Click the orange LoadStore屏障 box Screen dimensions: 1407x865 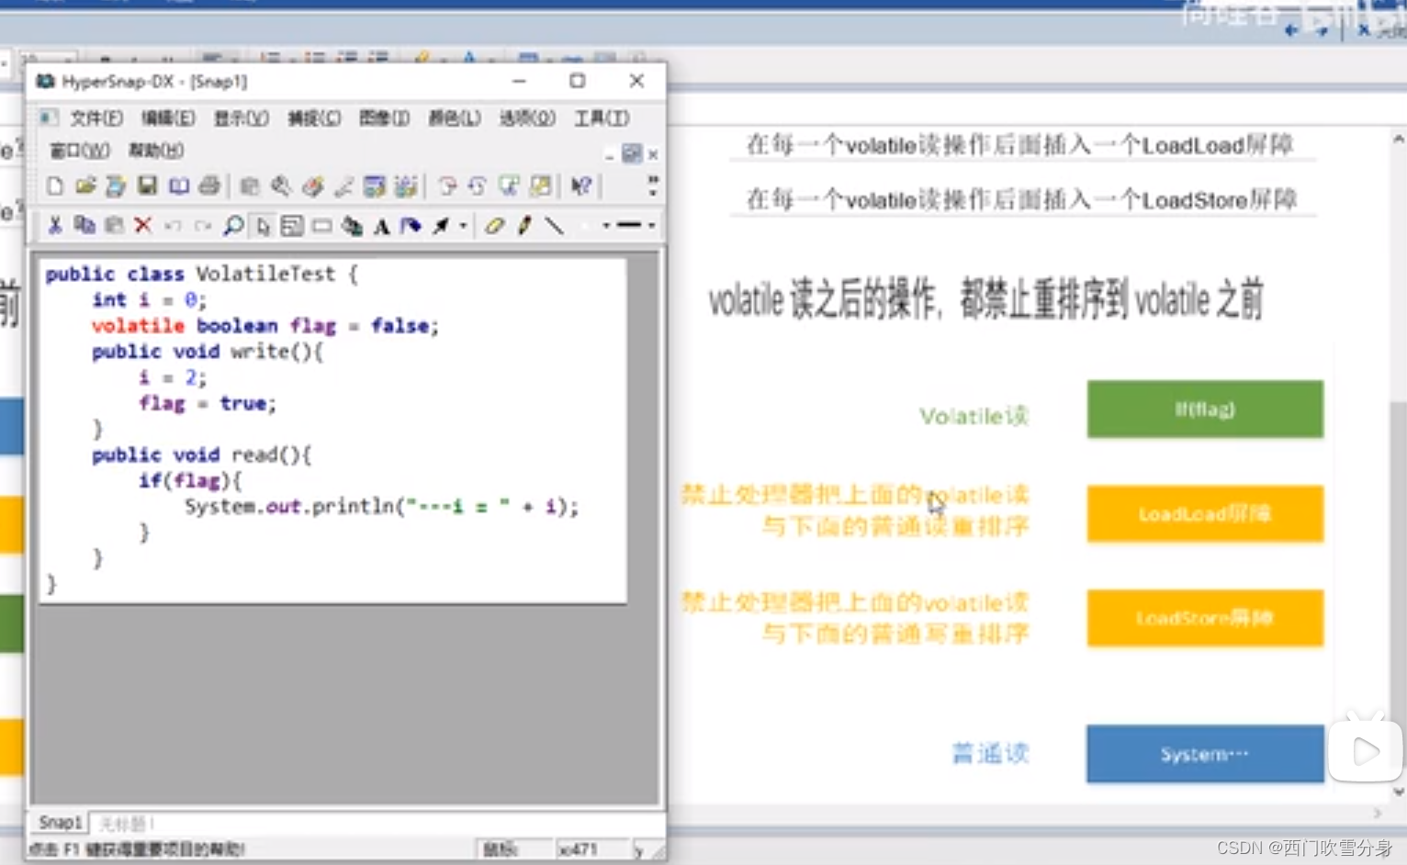coord(1205,618)
